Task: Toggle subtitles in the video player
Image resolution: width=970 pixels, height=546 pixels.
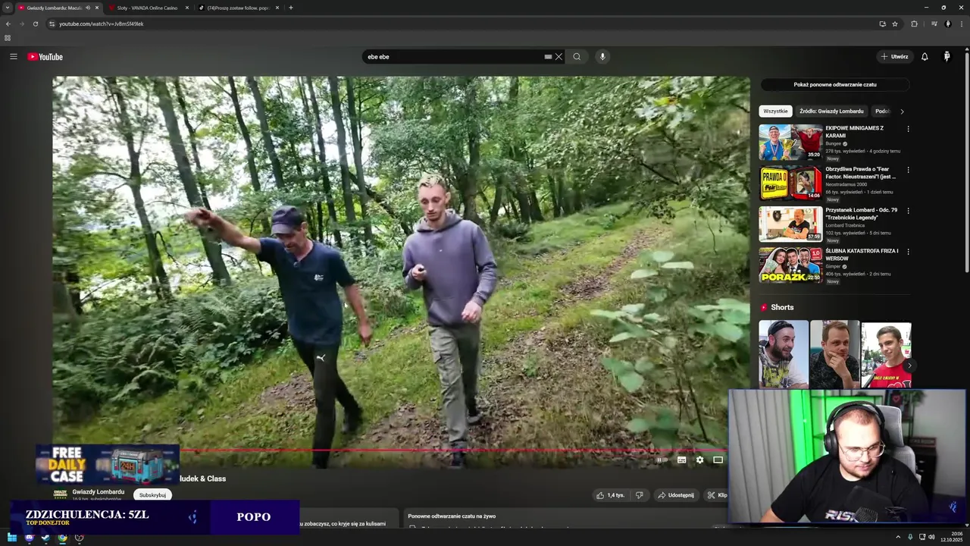Action: (x=681, y=460)
